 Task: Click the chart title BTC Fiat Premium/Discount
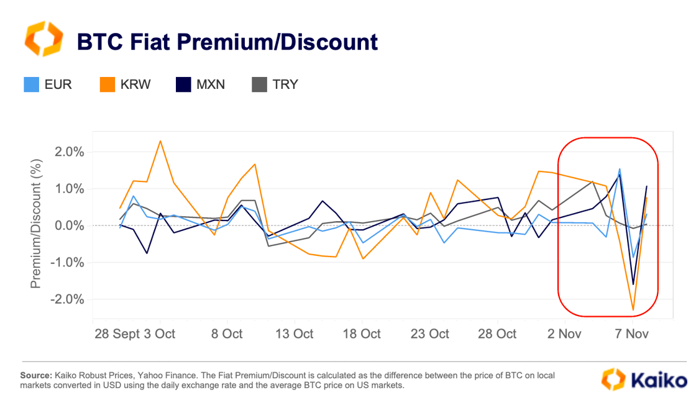point(227,42)
